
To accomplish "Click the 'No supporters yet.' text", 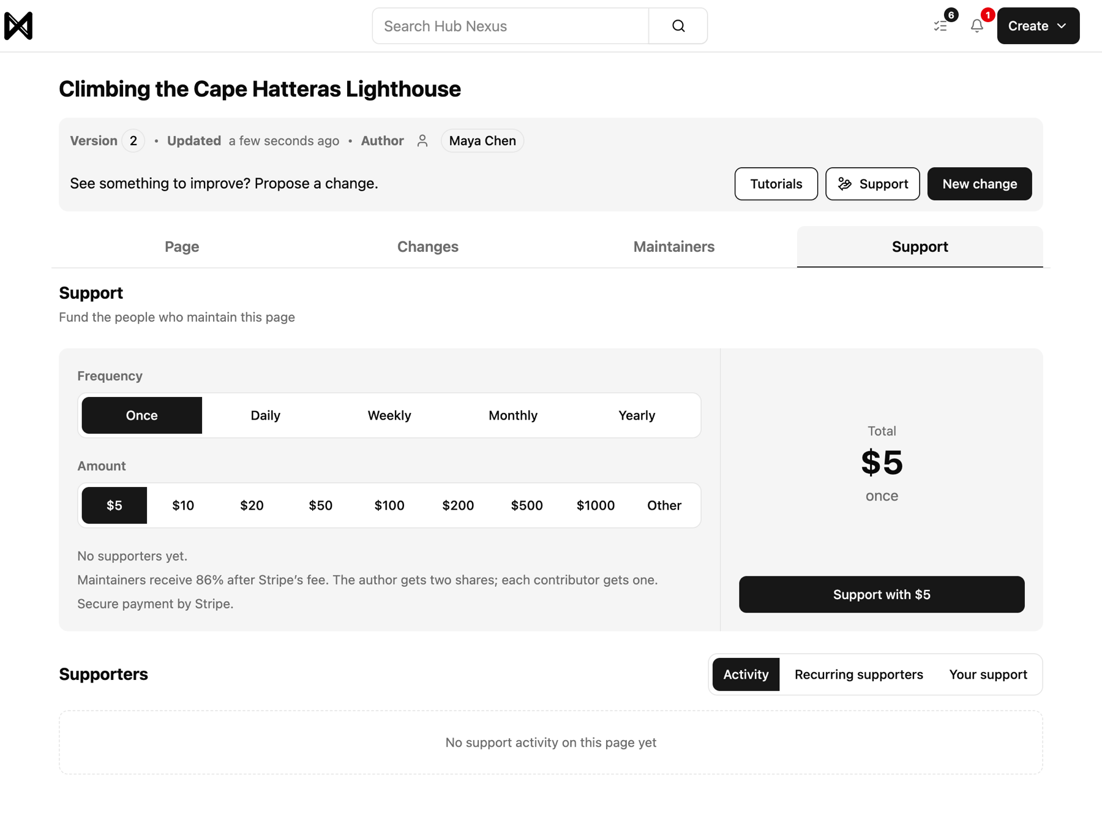I will 132,556.
